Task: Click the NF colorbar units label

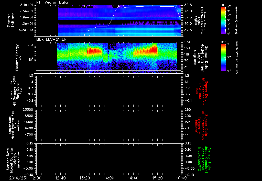Action: click(236, 20)
